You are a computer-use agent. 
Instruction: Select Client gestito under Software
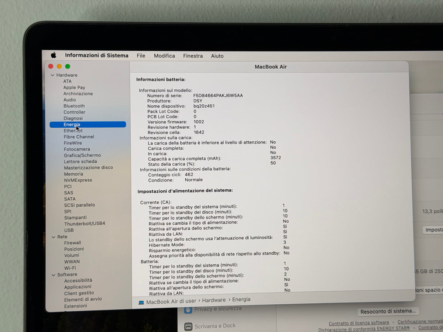click(x=79, y=293)
